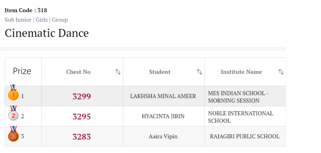Click student name Aaira Vipin
321x153 pixels.
163,136
